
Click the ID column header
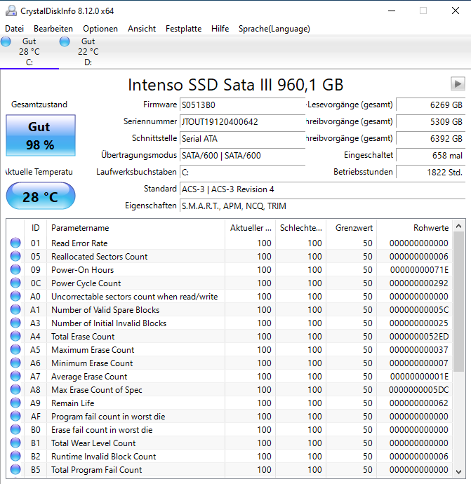36,228
